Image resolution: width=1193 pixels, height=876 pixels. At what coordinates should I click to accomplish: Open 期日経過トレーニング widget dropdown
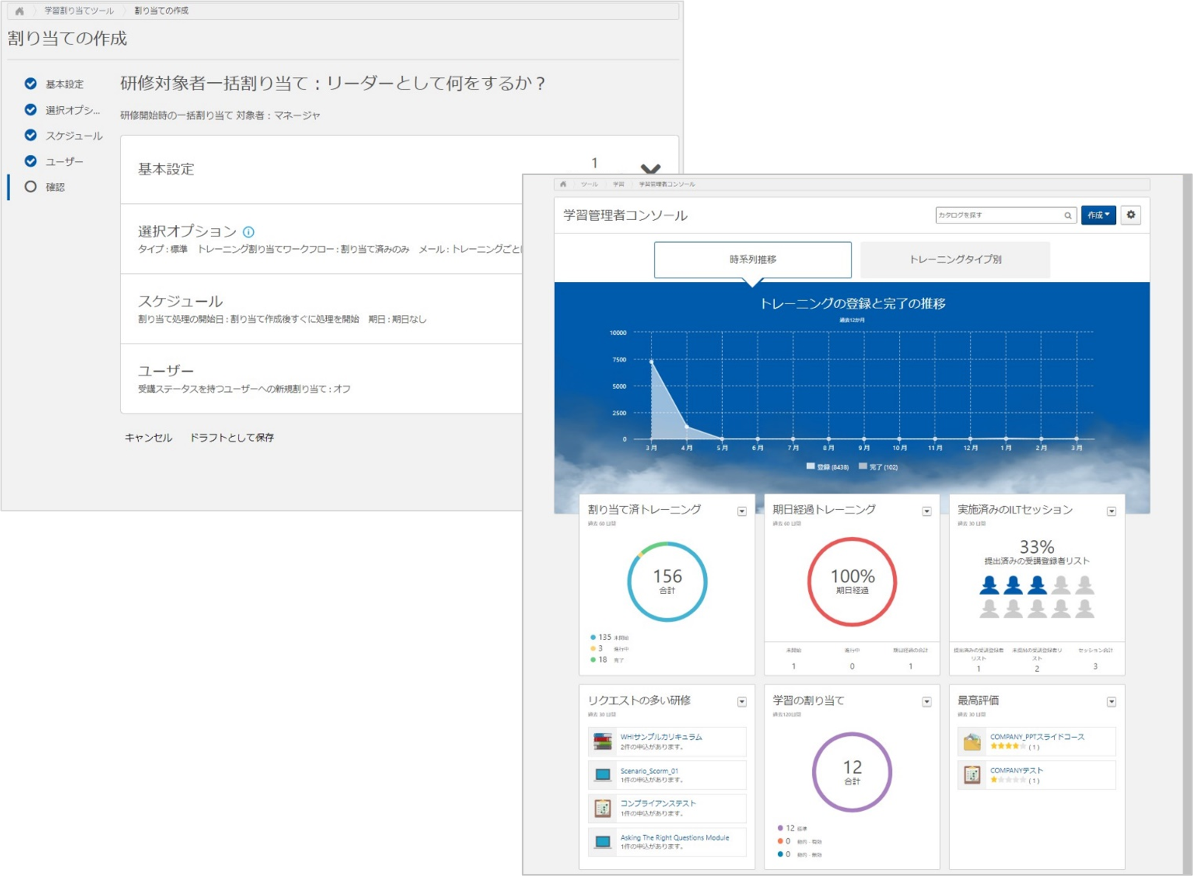[926, 511]
